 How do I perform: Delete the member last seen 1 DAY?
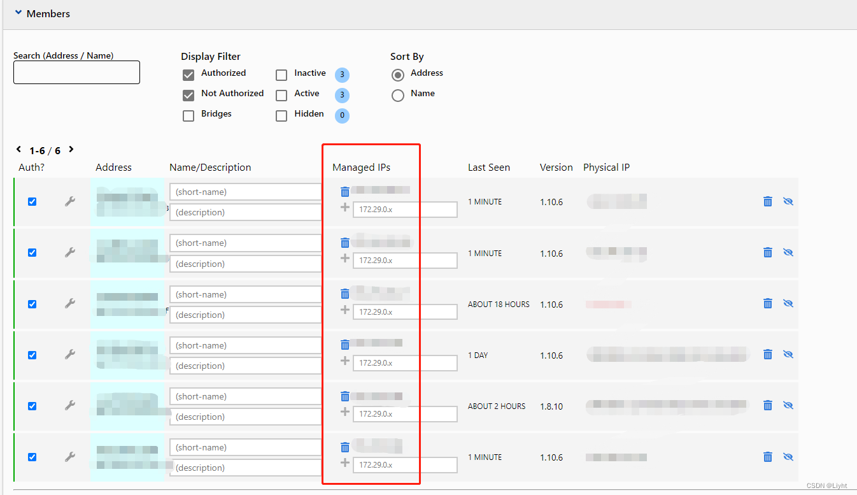[x=768, y=354]
